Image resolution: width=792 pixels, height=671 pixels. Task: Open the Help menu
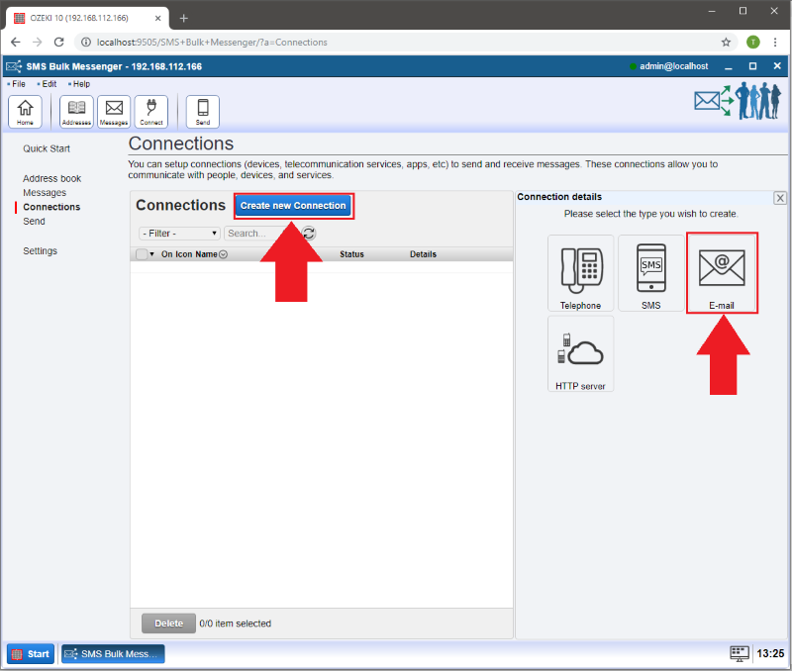click(x=81, y=84)
